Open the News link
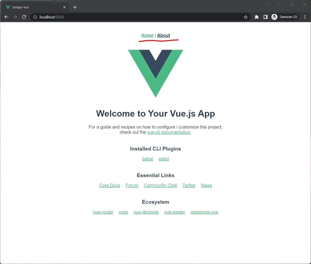 click(206, 185)
